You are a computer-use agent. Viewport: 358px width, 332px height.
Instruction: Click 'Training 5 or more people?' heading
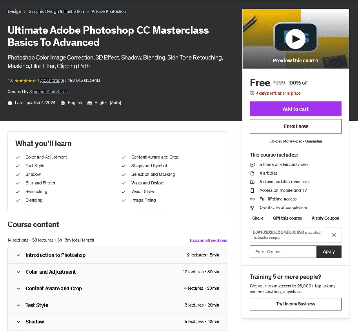pyautogui.click(x=285, y=276)
